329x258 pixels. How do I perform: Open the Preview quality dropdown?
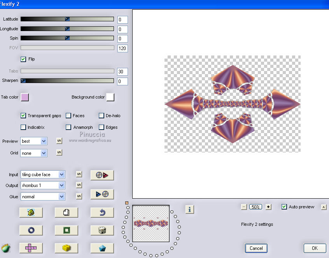tap(34, 141)
